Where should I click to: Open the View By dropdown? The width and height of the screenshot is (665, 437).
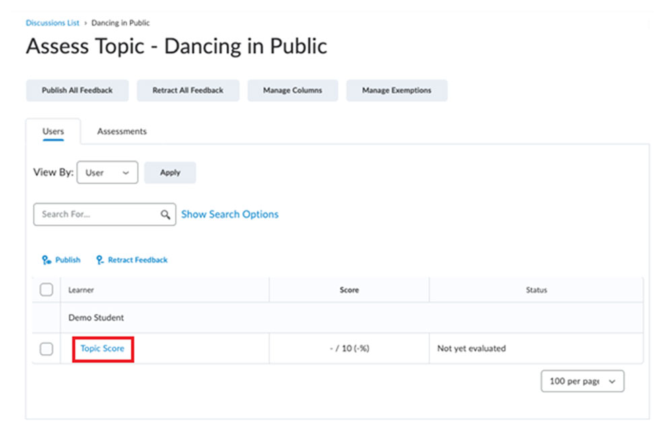(x=107, y=172)
